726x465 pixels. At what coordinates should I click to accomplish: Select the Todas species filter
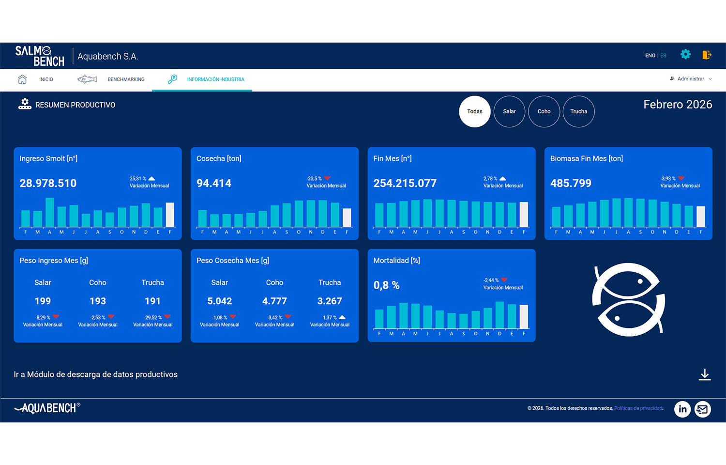coord(475,111)
